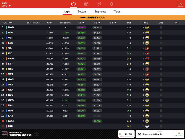
Task: Click VET's soft tyre icon
Action: point(147,74)
